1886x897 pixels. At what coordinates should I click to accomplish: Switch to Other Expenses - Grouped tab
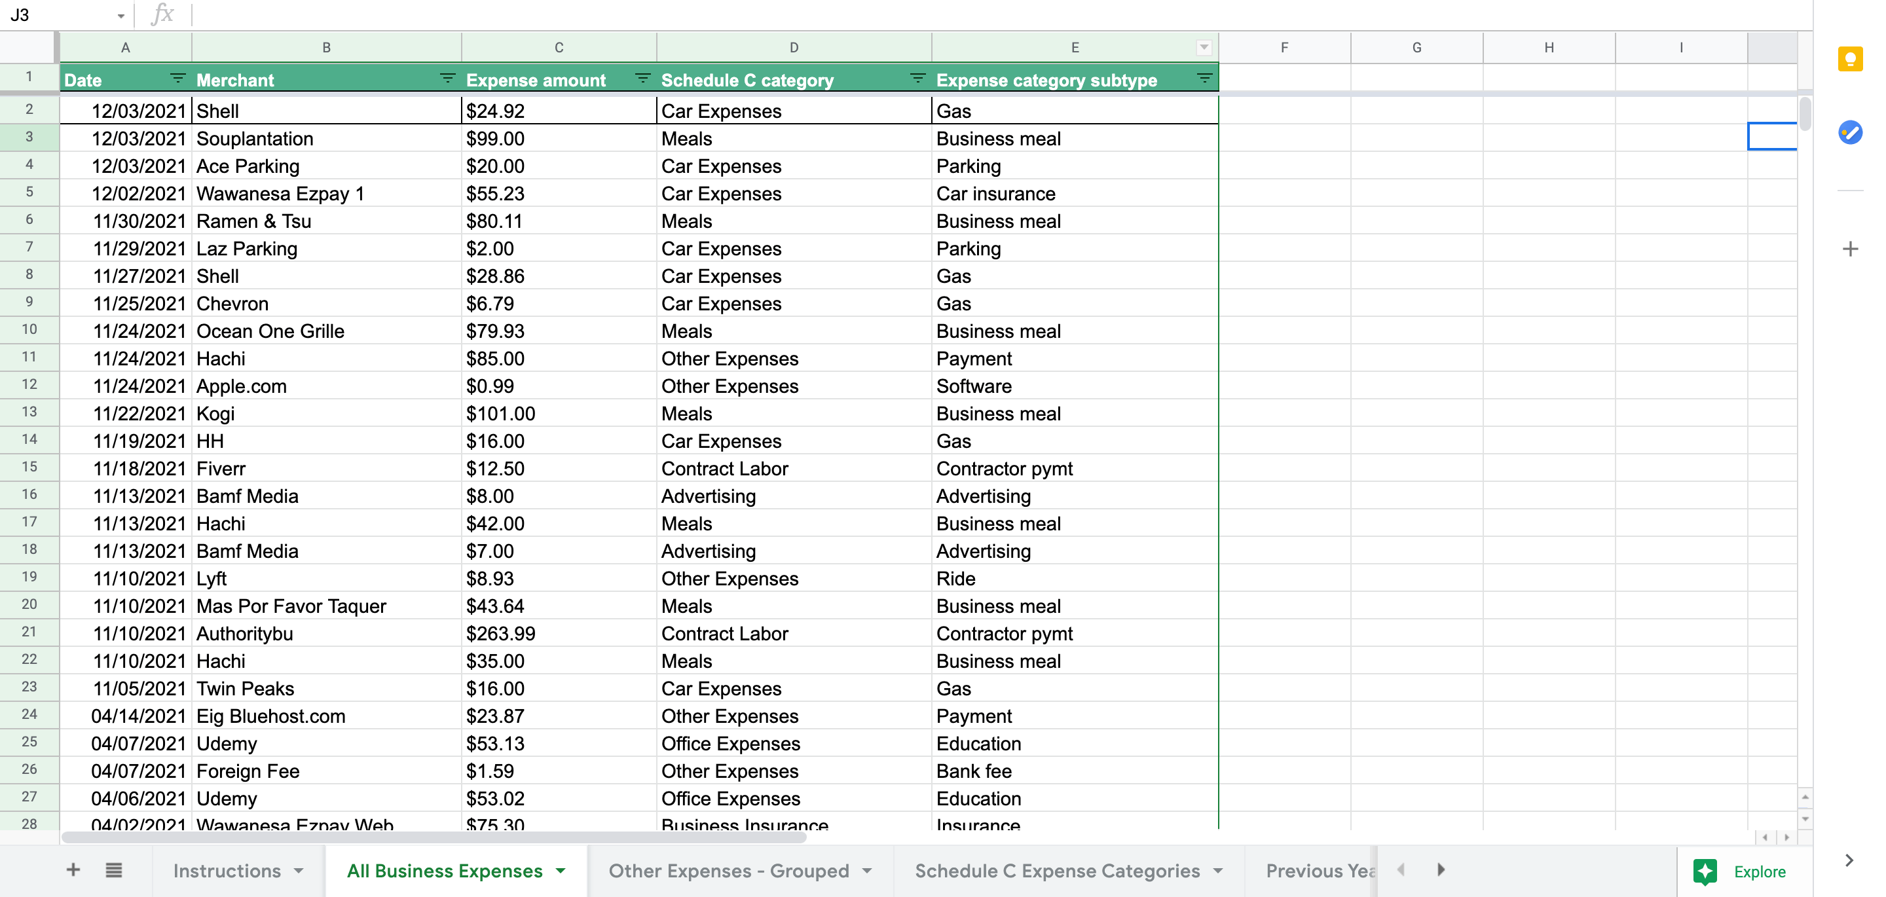tap(728, 871)
